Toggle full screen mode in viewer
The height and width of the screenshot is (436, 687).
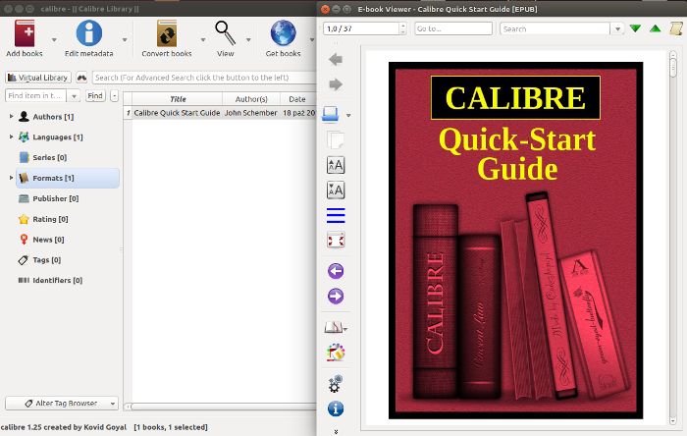(336, 241)
